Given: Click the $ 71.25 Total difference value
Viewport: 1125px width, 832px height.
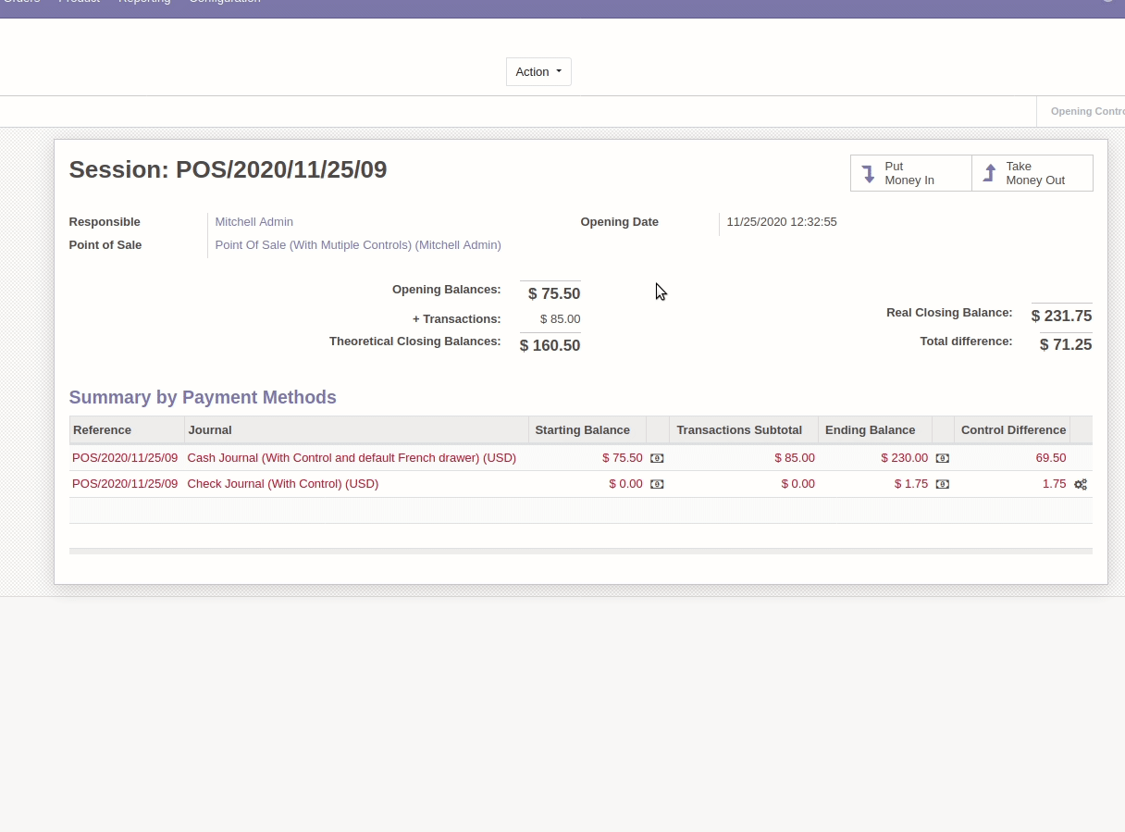Looking at the screenshot, I should click(1066, 344).
